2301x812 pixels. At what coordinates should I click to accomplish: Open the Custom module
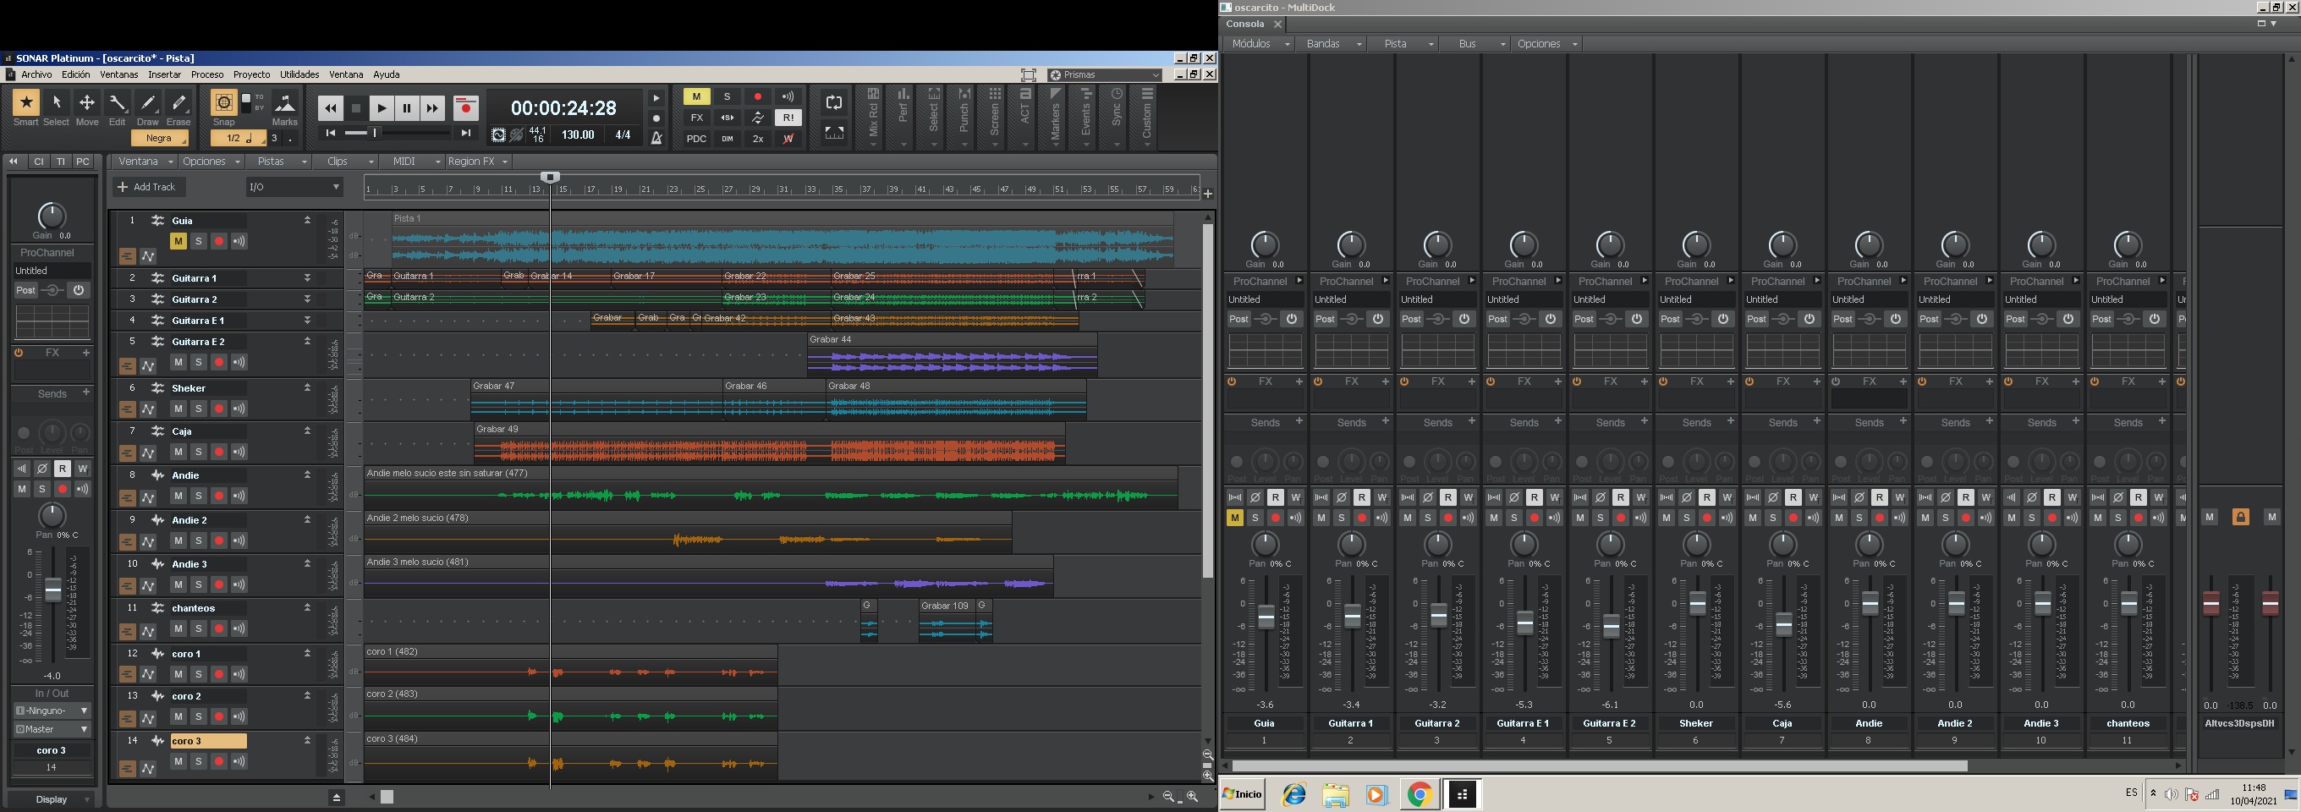point(1147,116)
